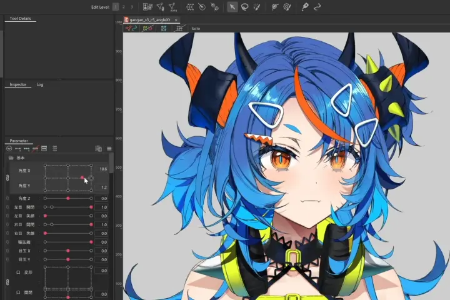Click the Solo button in view bar

click(196, 28)
